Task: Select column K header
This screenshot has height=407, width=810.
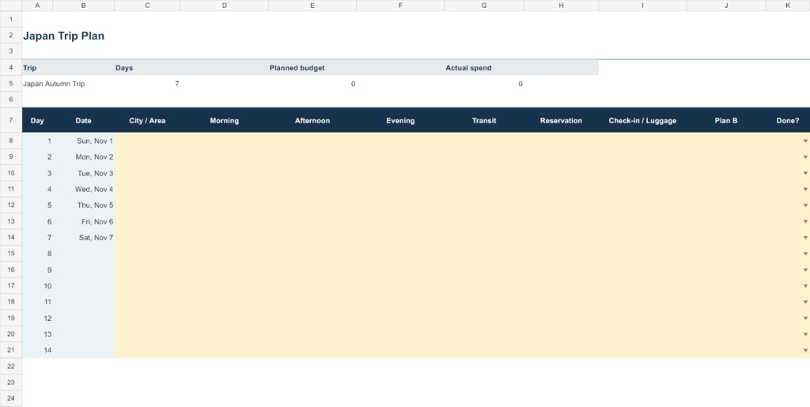Action: pyautogui.click(x=788, y=6)
